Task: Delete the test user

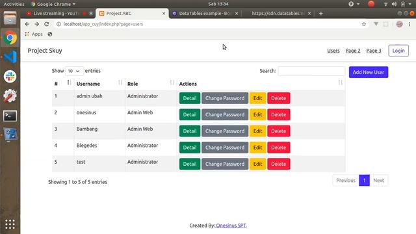Action: click(x=279, y=164)
